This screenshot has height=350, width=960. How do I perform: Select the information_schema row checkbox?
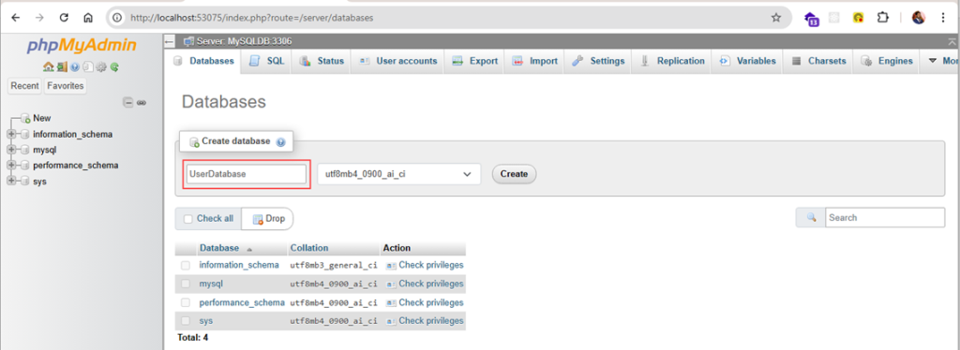(x=186, y=265)
